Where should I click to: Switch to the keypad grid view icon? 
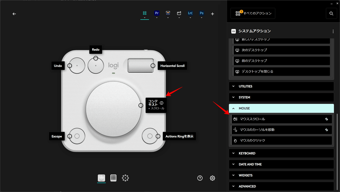tap(113, 178)
